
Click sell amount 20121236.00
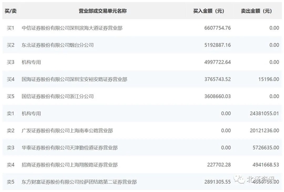point(264,131)
